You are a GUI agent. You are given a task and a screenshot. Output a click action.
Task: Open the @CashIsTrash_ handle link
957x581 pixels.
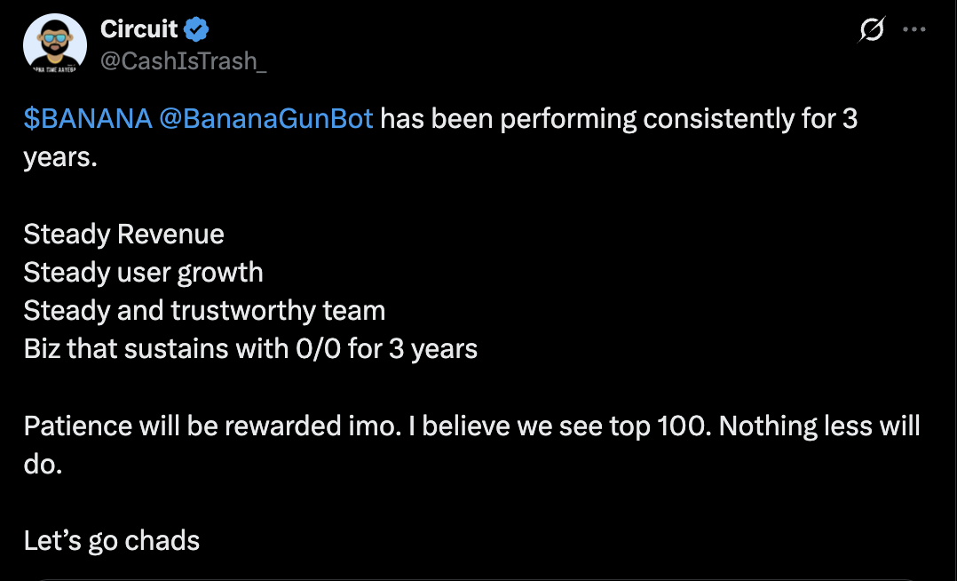click(183, 60)
